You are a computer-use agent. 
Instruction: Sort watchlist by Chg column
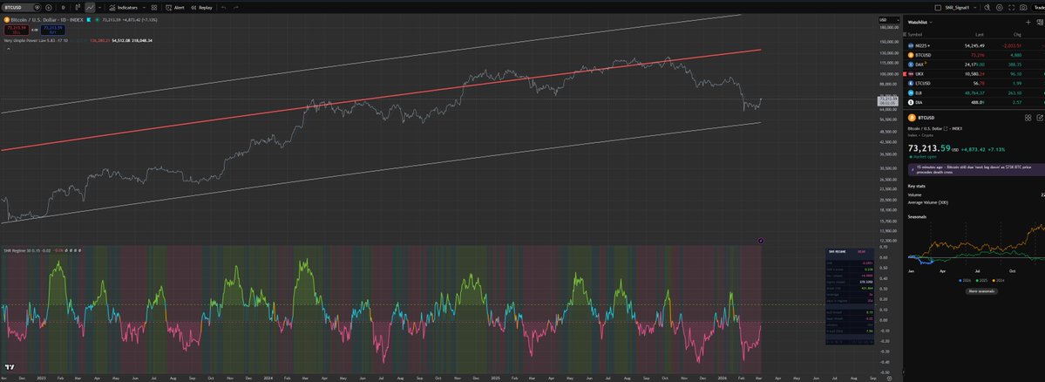tap(1016, 34)
